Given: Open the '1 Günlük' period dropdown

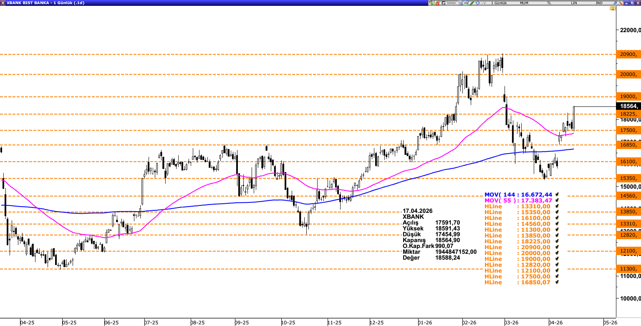Looking at the screenshot, I should coord(499,3).
